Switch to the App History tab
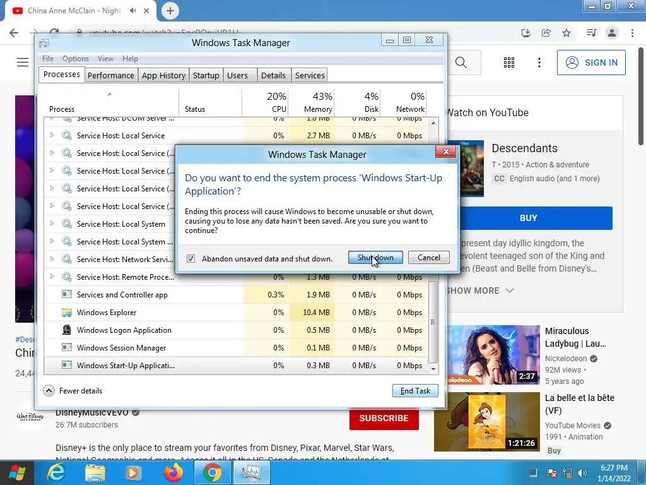The width and height of the screenshot is (646, 485). pyautogui.click(x=163, y=76)
